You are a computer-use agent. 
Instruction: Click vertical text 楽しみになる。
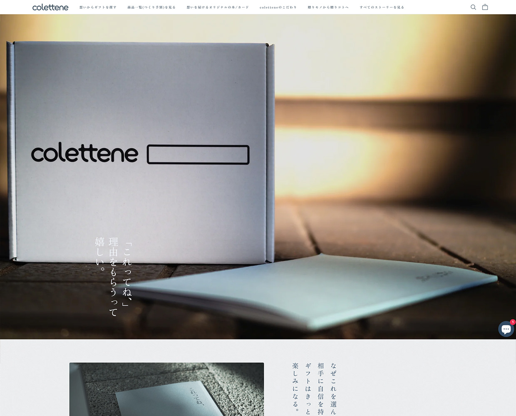(295, 387)
